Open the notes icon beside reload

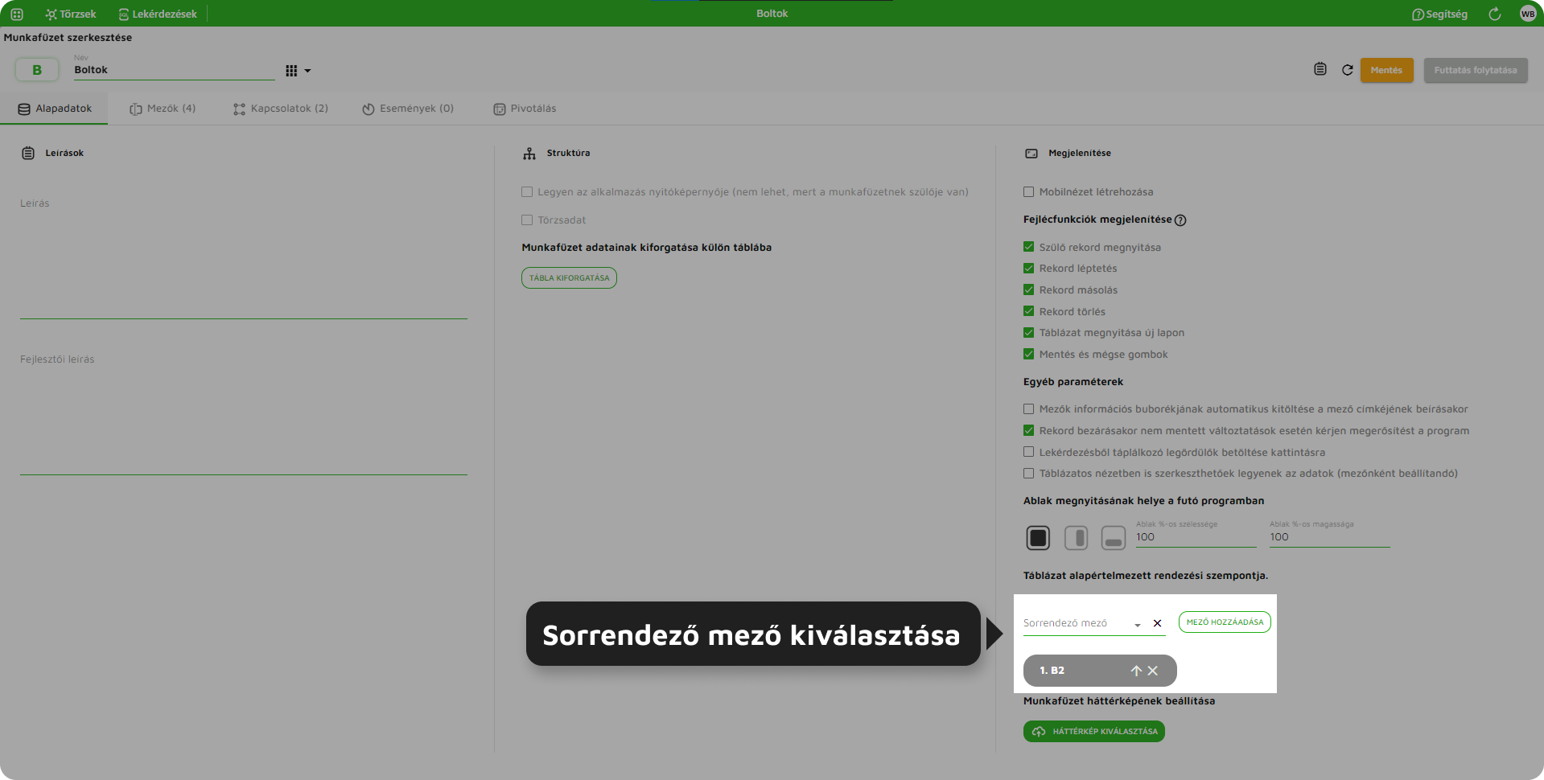pyautogui.click(x=1320, y=69)
